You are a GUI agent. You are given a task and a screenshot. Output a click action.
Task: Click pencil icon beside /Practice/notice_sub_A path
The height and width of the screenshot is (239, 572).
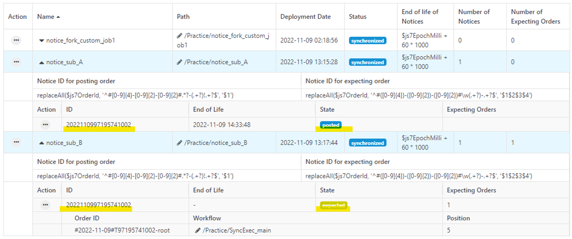180,62
